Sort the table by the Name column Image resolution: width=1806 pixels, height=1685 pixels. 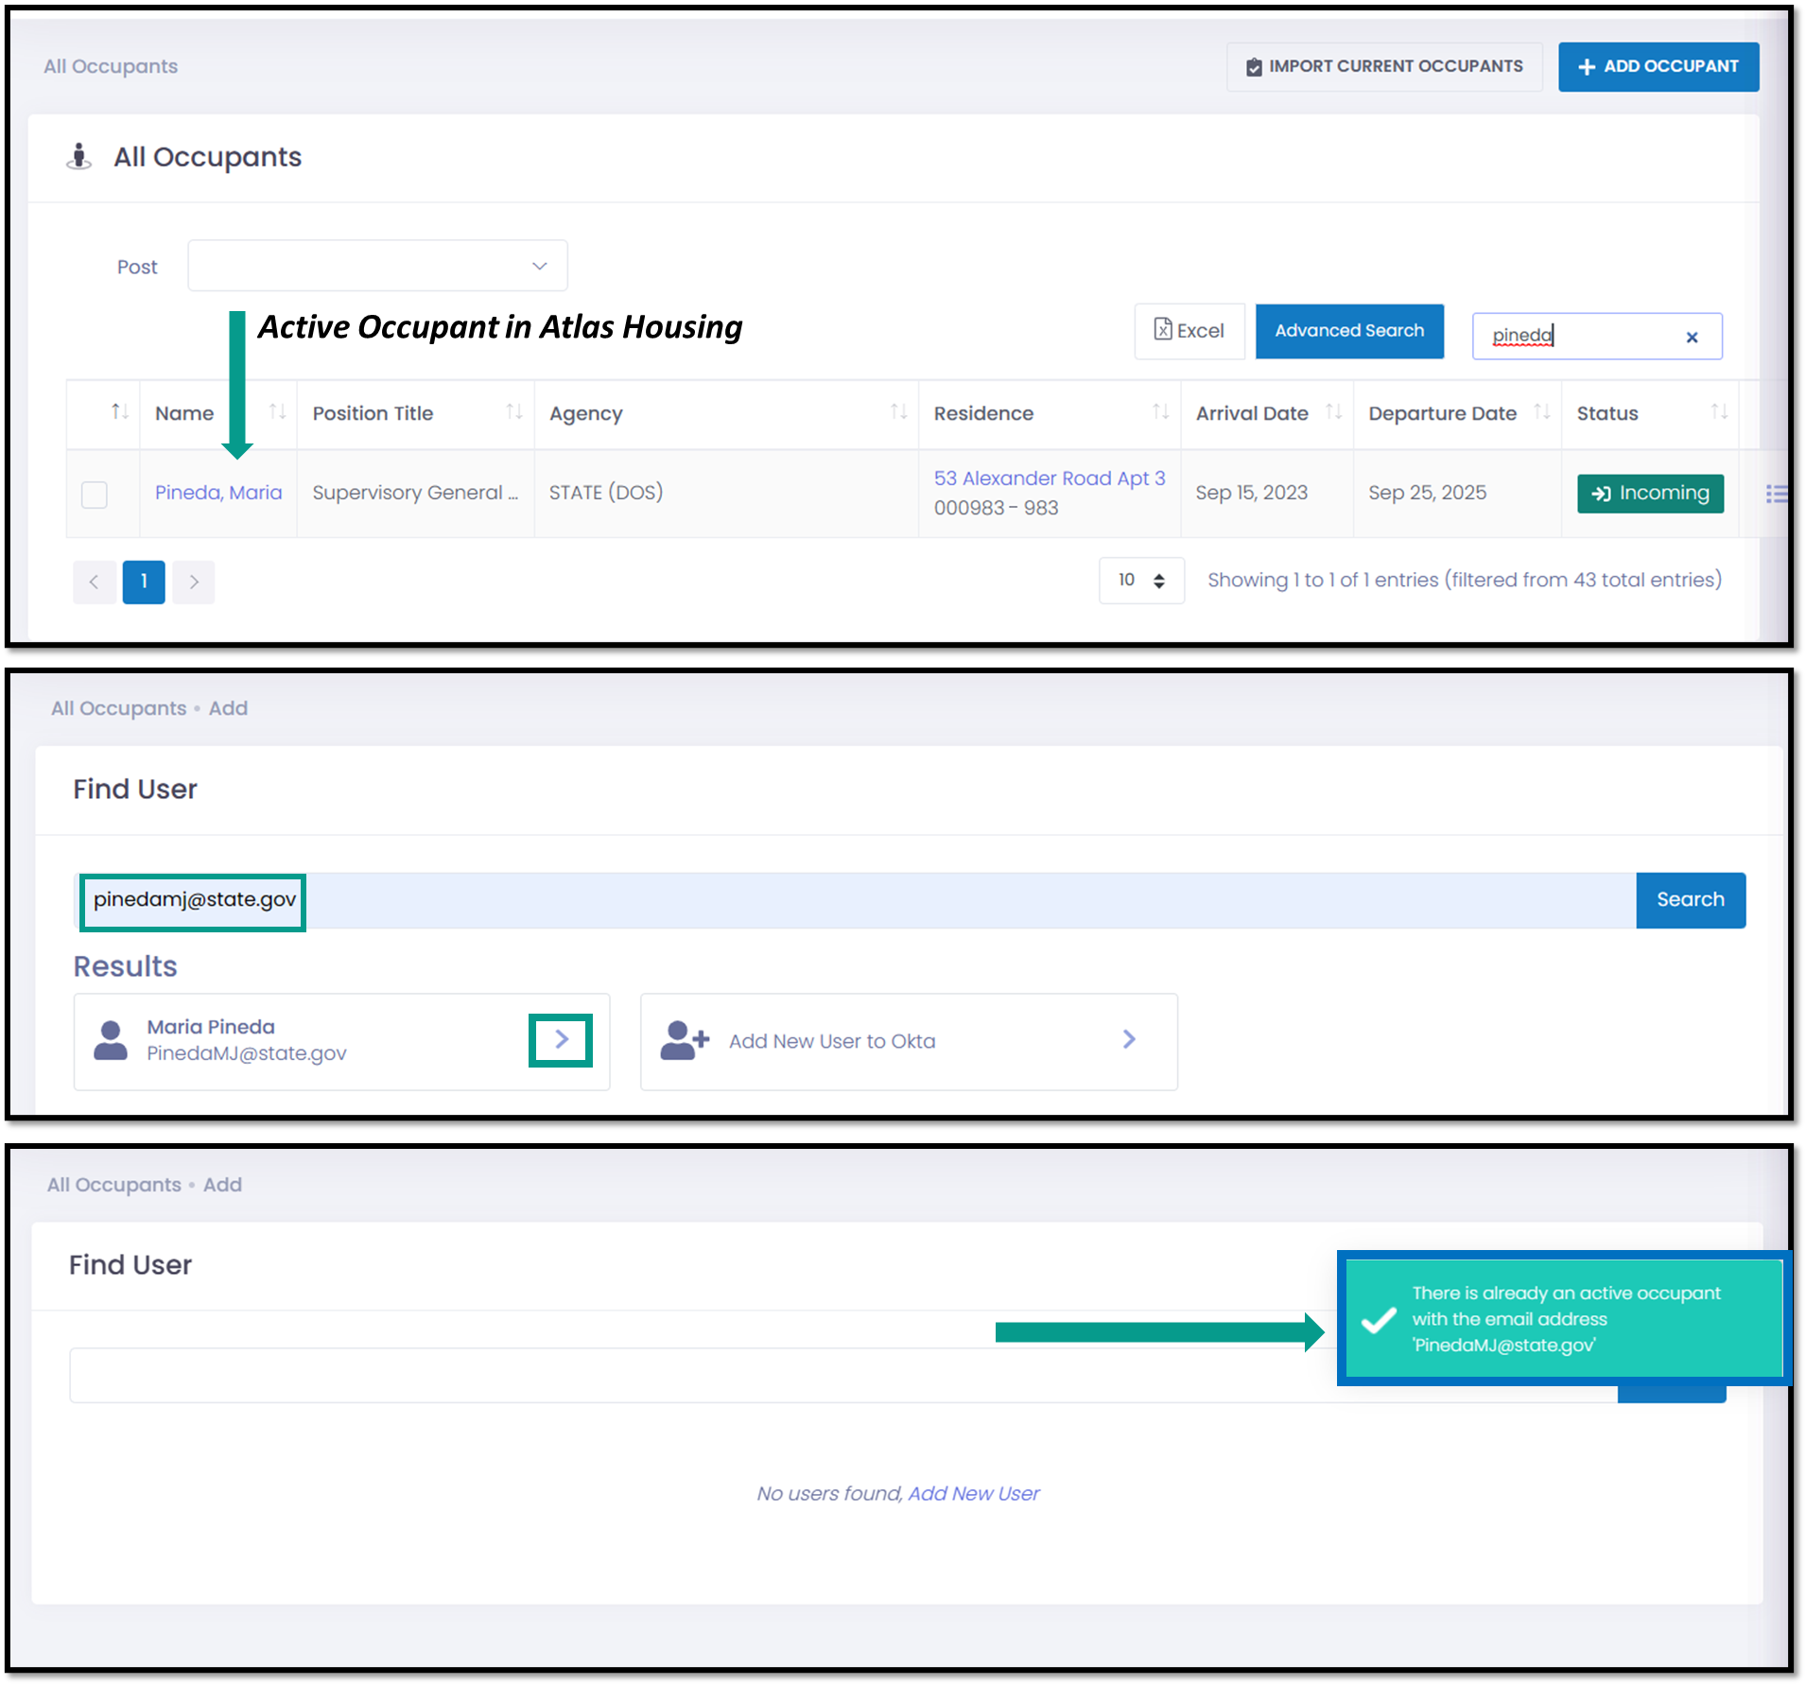[218, 413]
